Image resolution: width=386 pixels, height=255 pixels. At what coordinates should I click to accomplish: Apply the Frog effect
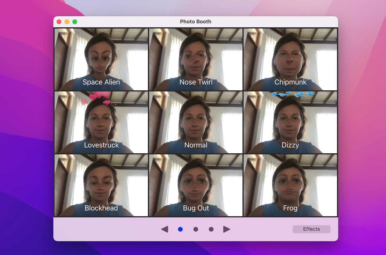290,185
